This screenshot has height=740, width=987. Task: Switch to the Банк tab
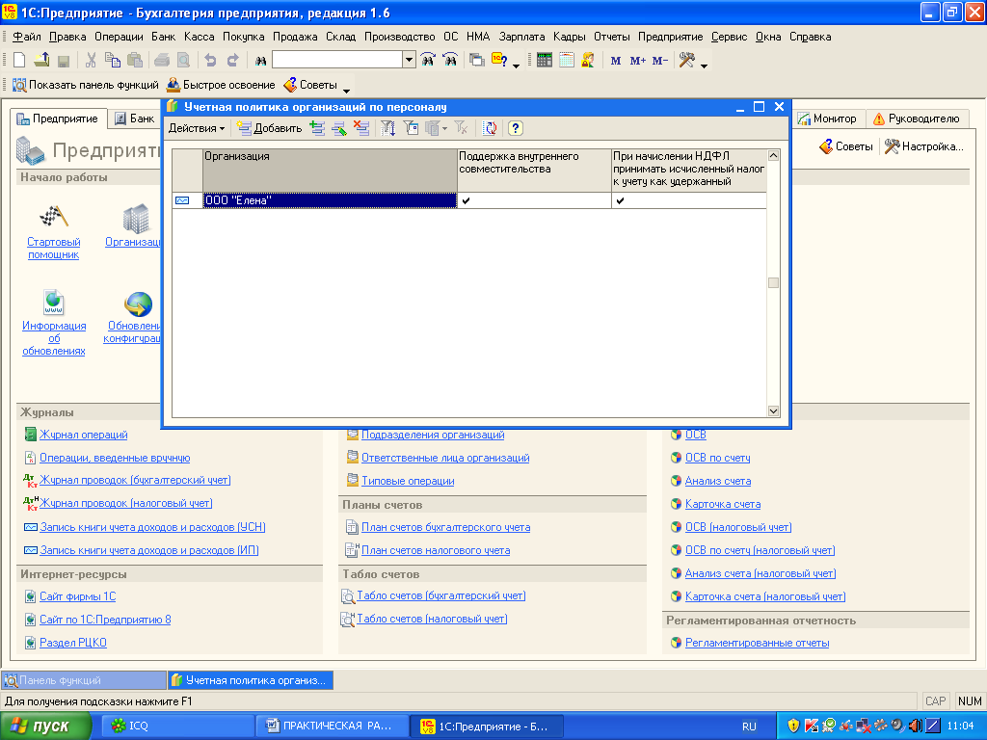(x=135, y=119)
